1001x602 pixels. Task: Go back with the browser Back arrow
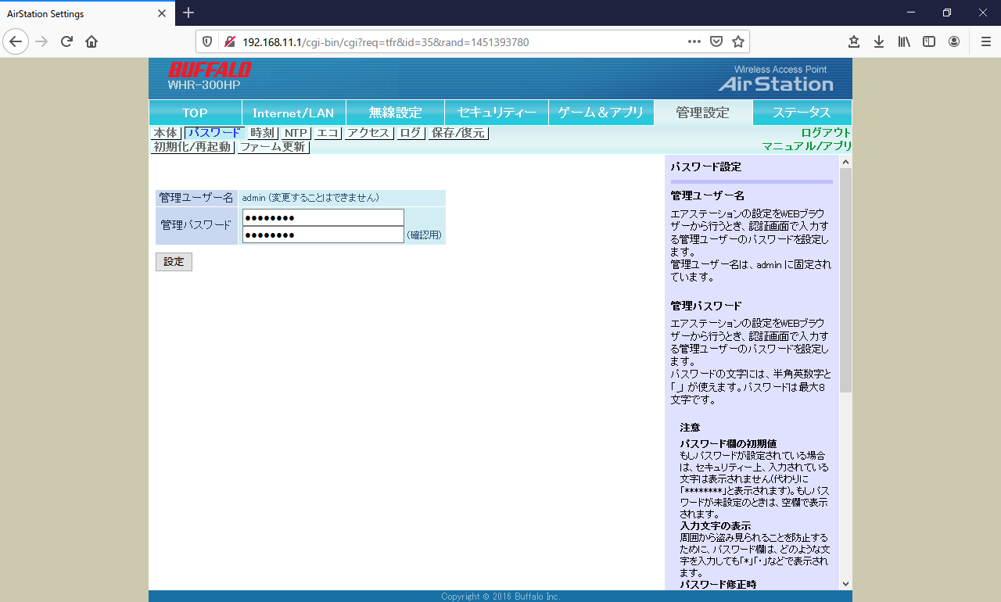16,41
